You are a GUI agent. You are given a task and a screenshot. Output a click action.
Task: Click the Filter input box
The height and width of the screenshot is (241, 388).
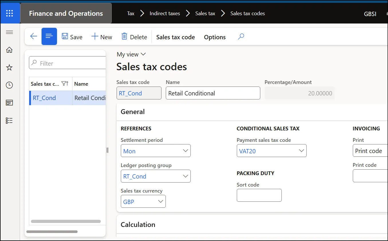pos(68,63)
